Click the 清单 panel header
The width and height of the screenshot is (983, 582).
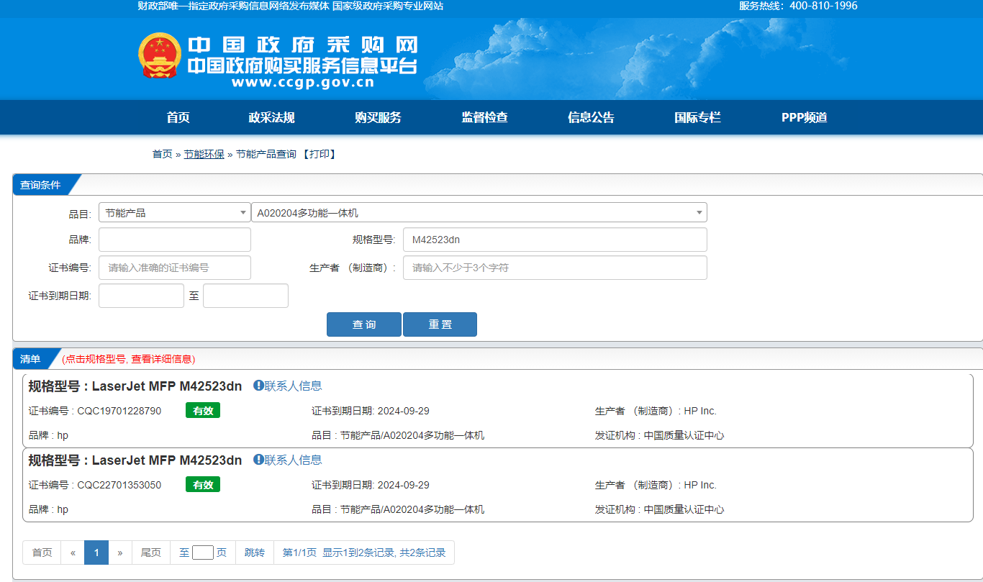point(30,359)
